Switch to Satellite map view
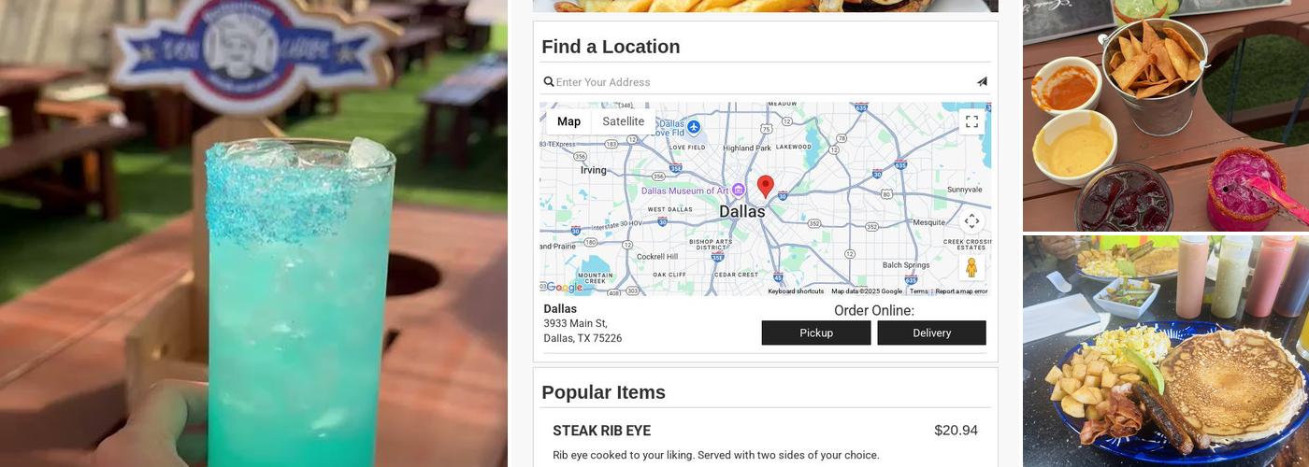The width and height of the screenshot is (1309, 467). click(x=623, y=121)
